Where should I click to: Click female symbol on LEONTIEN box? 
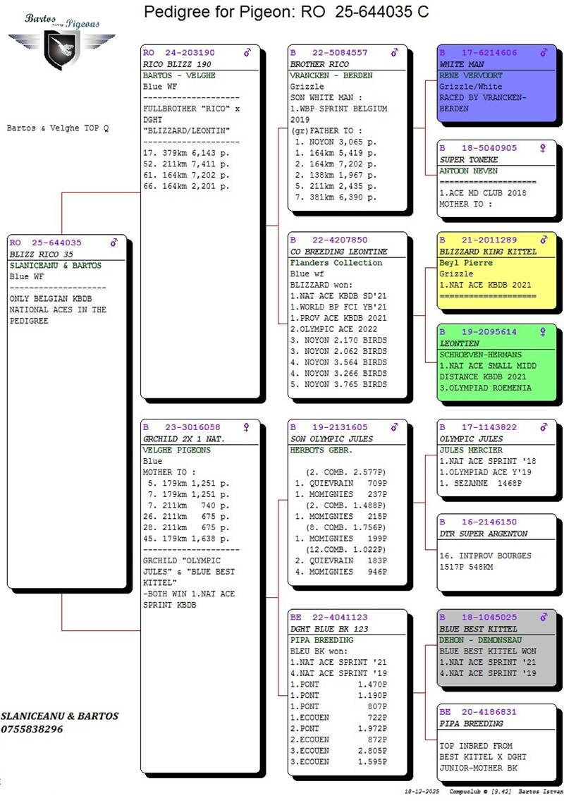542,331
